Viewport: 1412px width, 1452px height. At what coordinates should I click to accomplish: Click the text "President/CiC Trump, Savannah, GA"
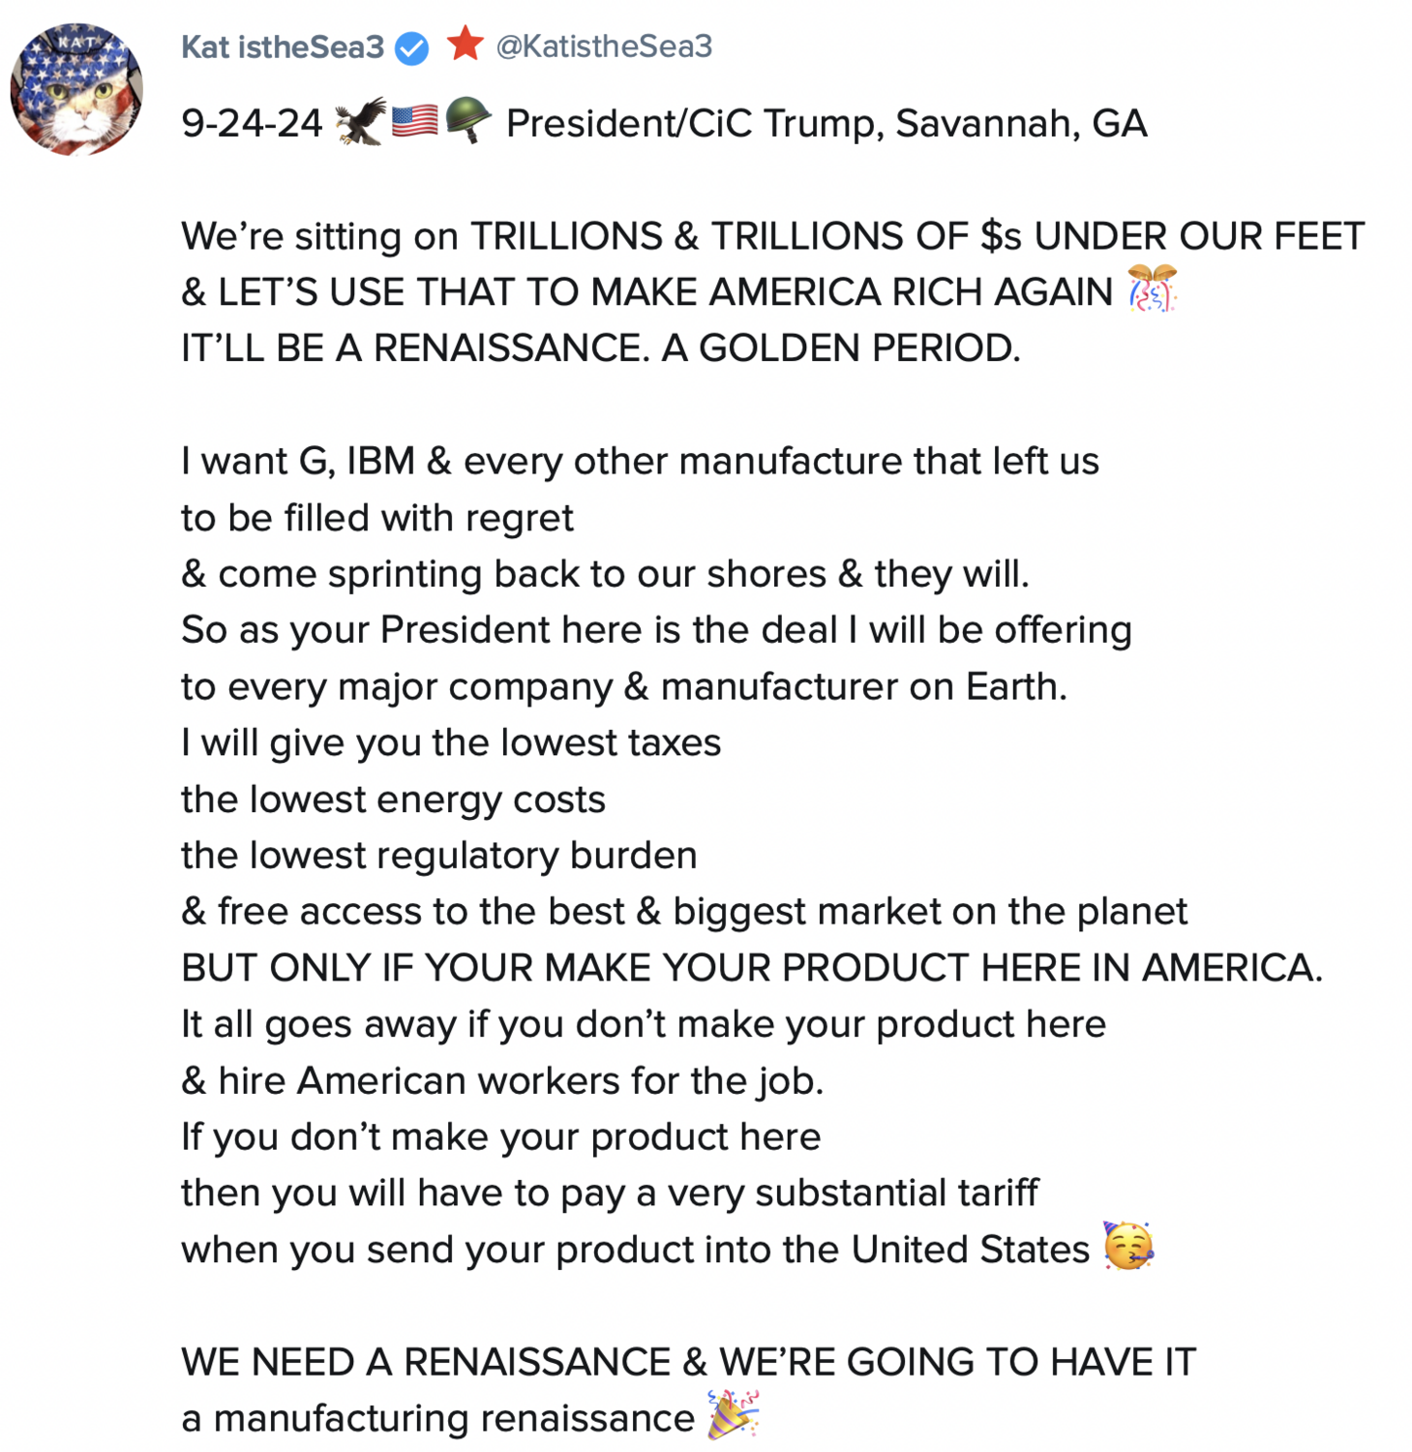click(826, 124)
